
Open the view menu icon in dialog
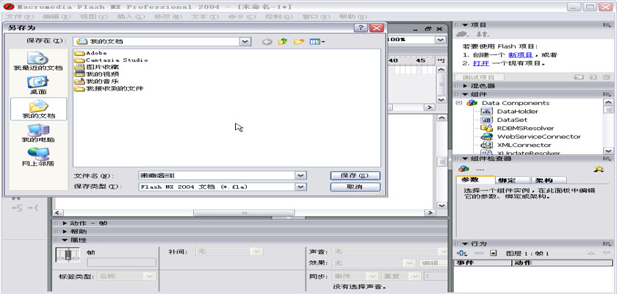pyautogui.click(x=317, y=41)
